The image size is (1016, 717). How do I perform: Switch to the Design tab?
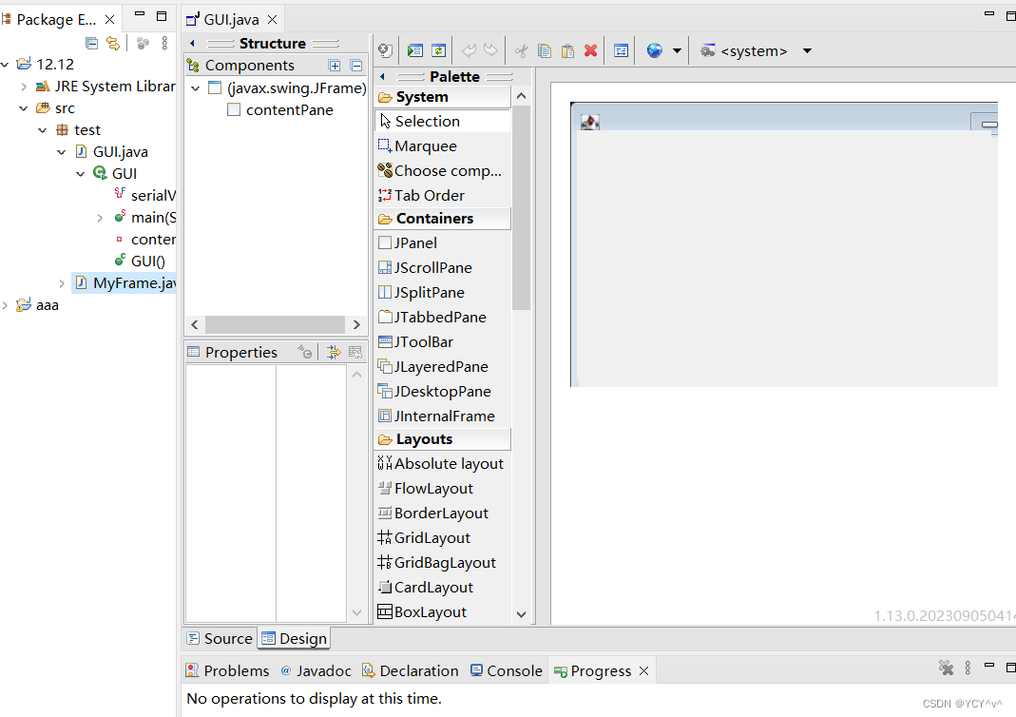tap(295, 639)
